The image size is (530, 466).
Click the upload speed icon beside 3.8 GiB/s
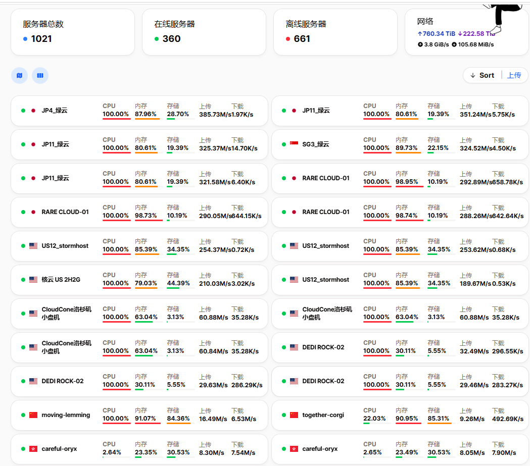[x=420, y=44]
